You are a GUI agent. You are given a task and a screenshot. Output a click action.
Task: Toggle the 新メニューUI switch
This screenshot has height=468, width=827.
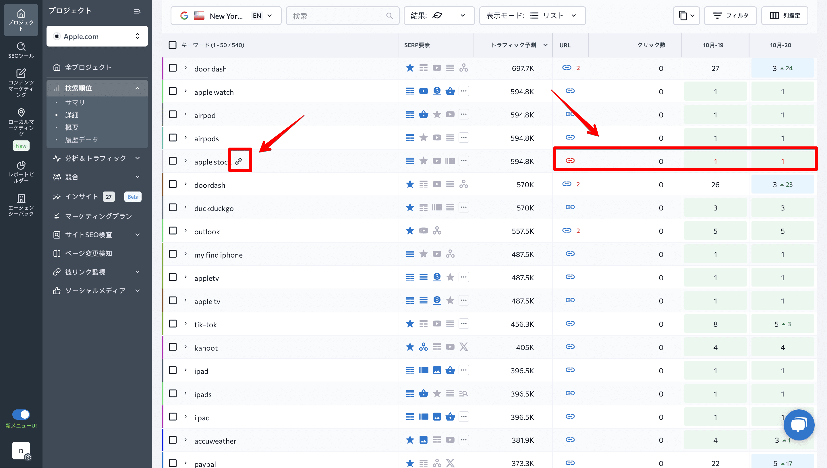(21, 414)
